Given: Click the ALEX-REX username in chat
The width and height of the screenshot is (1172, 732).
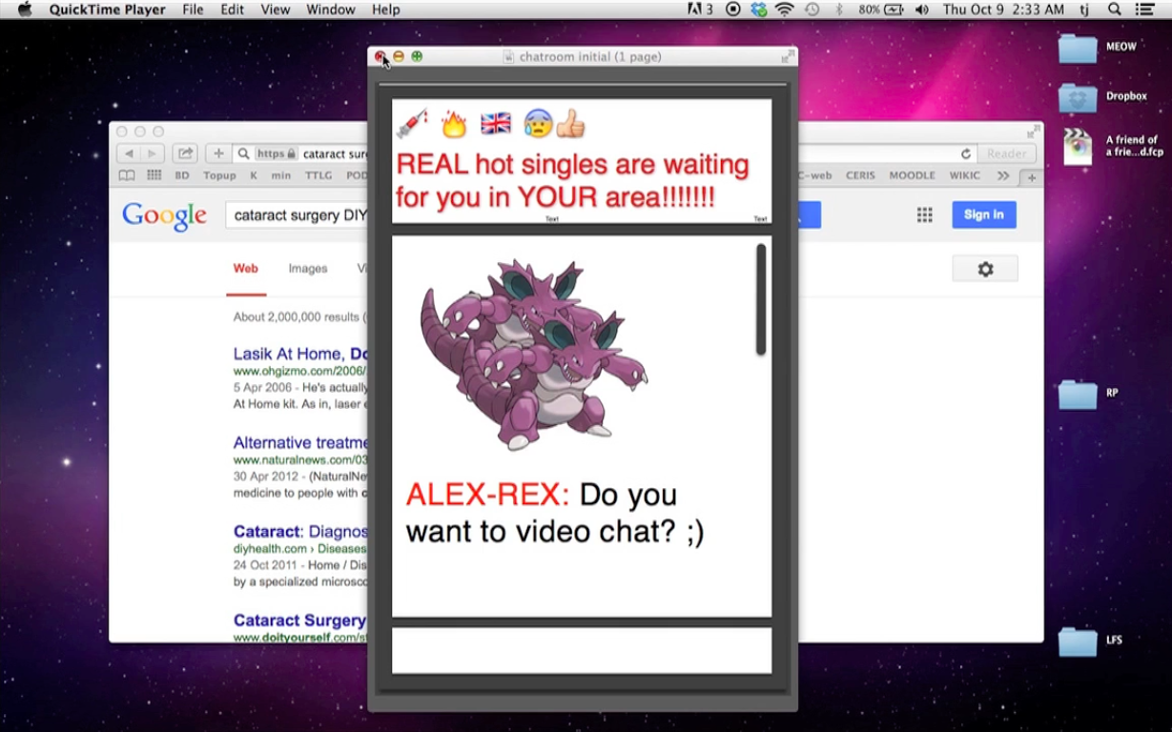Looking at the screenshot, I should pyautogui.click(x=487, y=495).
